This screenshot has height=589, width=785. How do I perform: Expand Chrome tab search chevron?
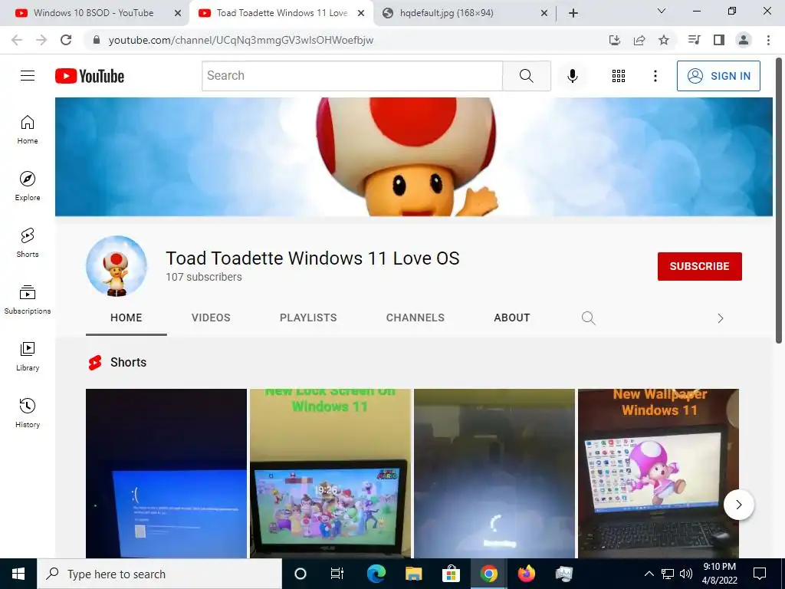(x=661, y=11)
